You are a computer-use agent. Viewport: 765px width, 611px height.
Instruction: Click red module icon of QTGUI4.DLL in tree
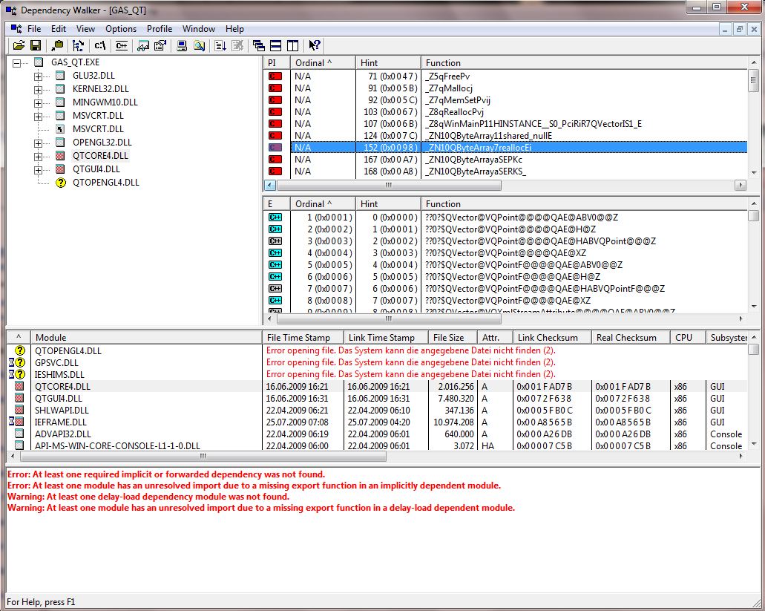click(x=61, y=169)
